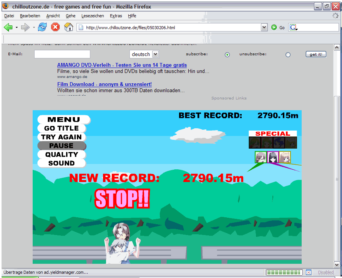Open the Film Download anonym link

(x=105, y=84)
